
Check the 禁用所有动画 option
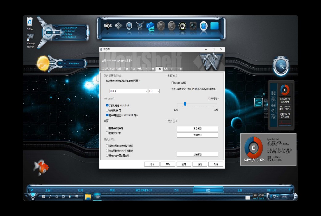tap(172, 82)
